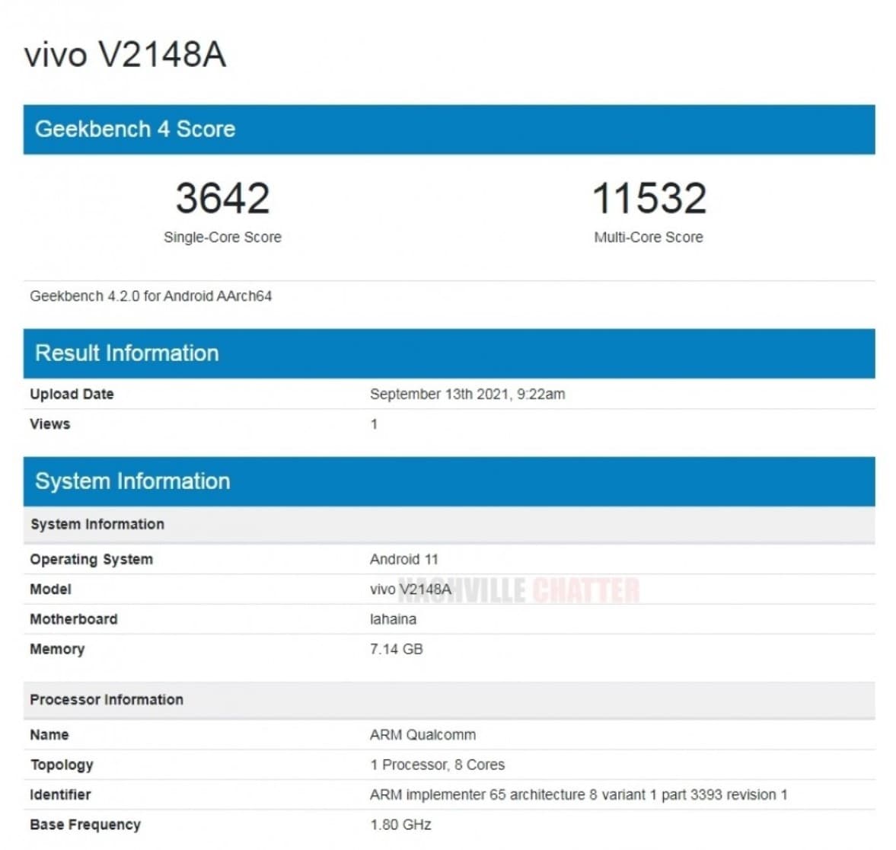The width and height of the screenshot is (896, 850).
Task: Select the Single-Core Score label
Action: 222,238
